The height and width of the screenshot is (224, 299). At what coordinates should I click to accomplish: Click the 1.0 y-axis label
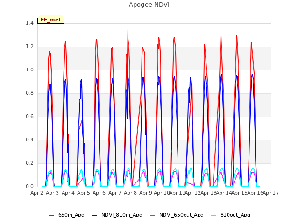29,70
